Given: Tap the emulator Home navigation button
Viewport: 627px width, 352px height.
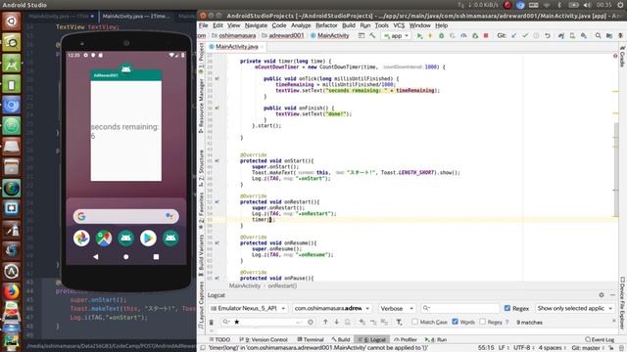Looking at the screenshot, I should tap(126, 257).
